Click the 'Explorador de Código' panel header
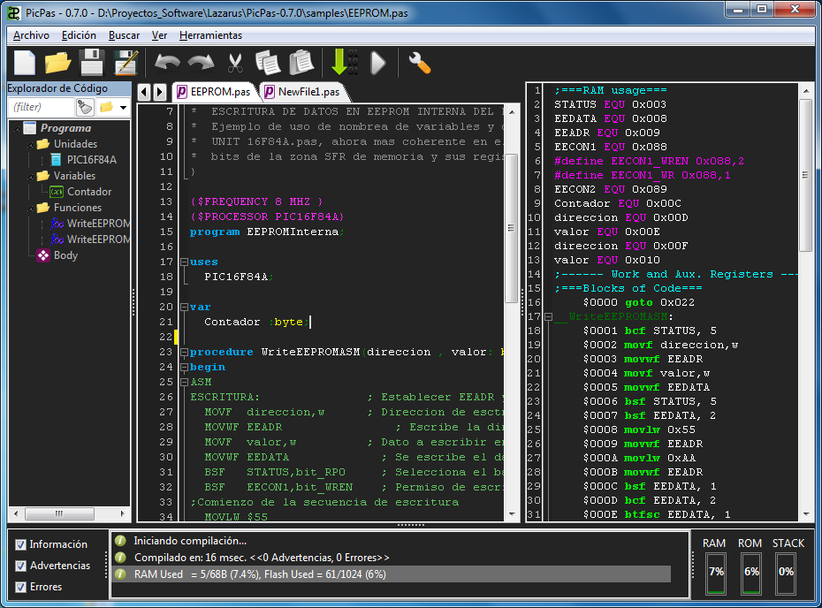822x608 pixels. [x=68, y=88]
